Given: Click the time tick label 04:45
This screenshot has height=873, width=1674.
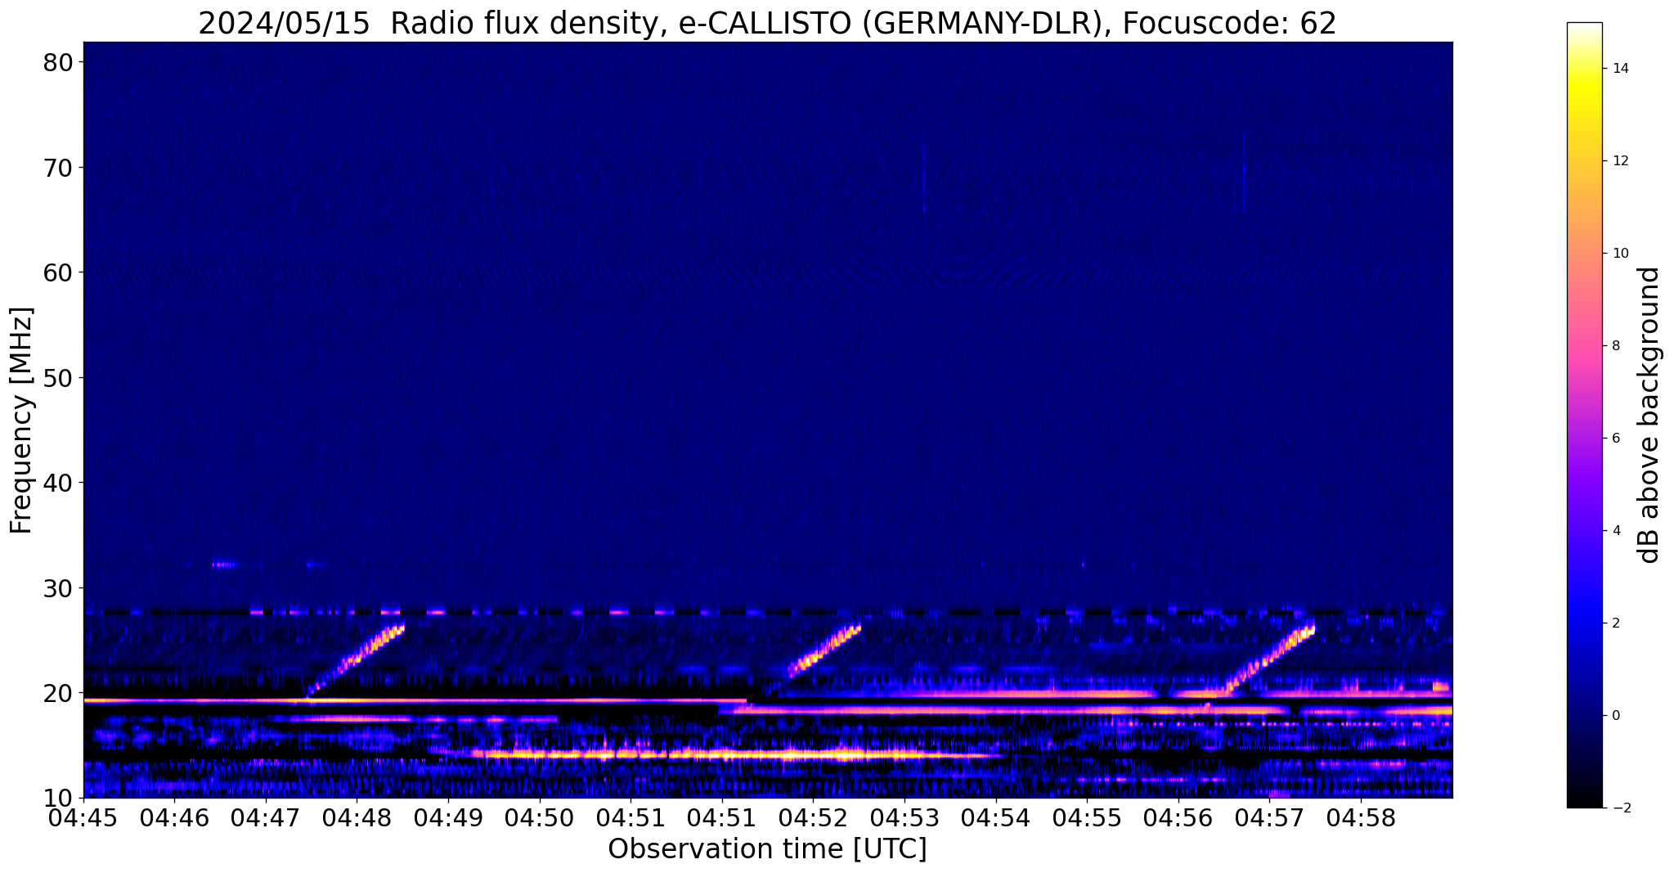Looking at the screenshot, I should point(84,818).
